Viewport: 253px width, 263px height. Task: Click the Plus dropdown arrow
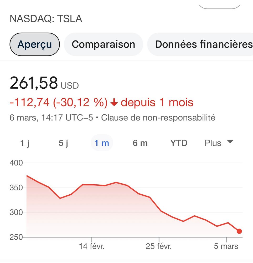(x=230, y=142)
